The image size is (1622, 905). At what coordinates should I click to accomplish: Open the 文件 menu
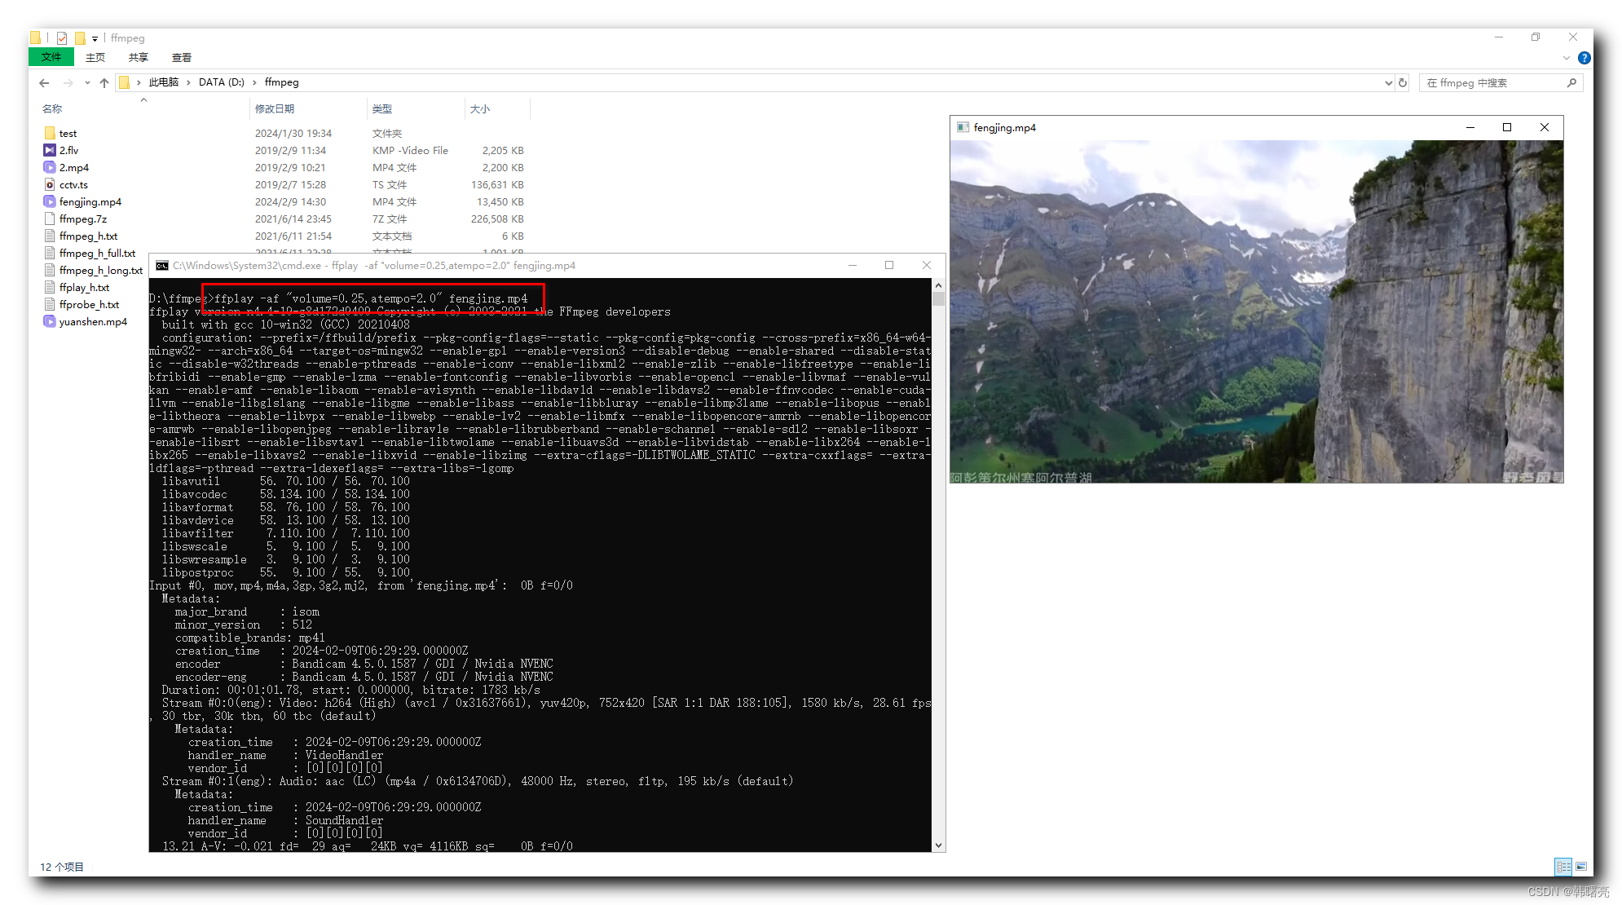[x=50, y=57]
